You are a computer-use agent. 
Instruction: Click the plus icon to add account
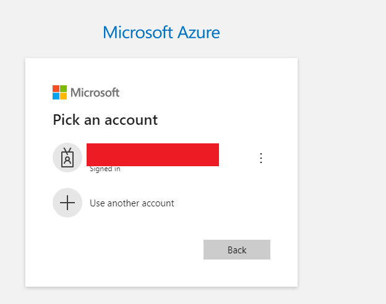pos(67,203)
